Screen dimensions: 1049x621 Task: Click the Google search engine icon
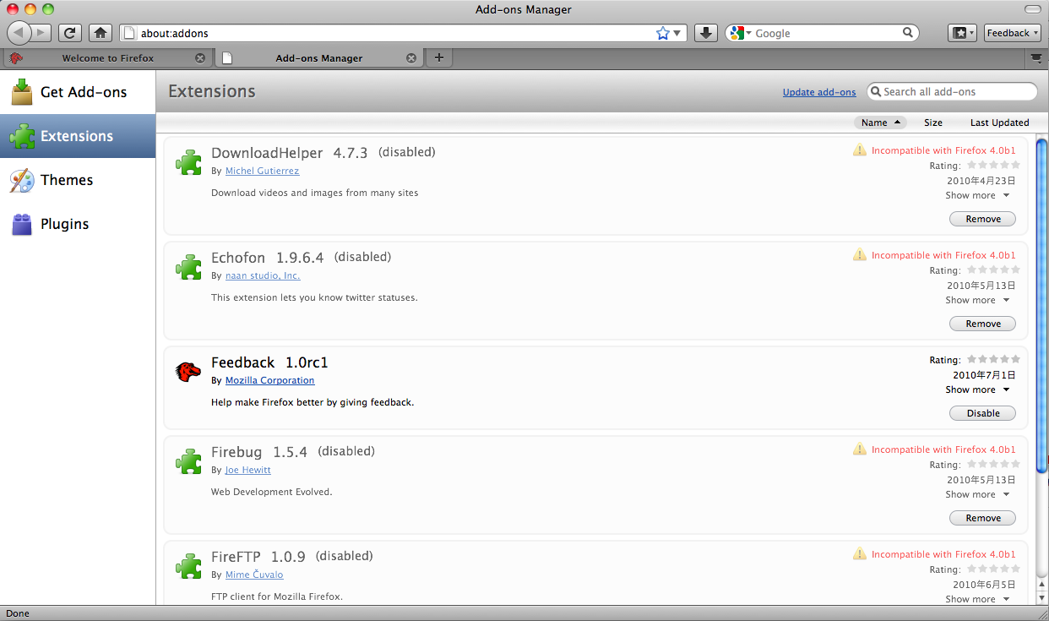pyautogui.click(x=737, y=33)
